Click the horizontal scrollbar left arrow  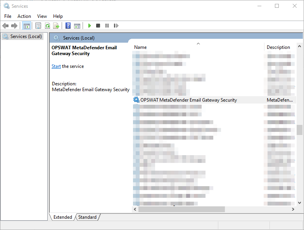pyautogui.click(x=135, y=209)
